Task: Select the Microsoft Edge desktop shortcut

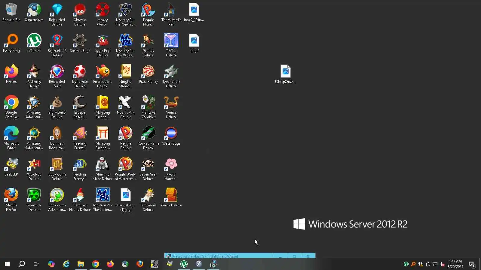Action: point(11,138)
